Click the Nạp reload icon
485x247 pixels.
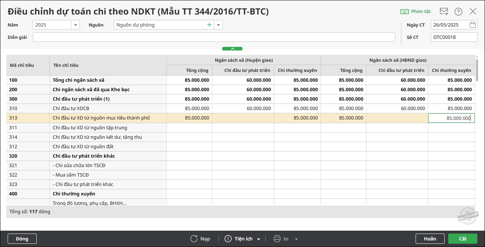[x=194, y=239]
